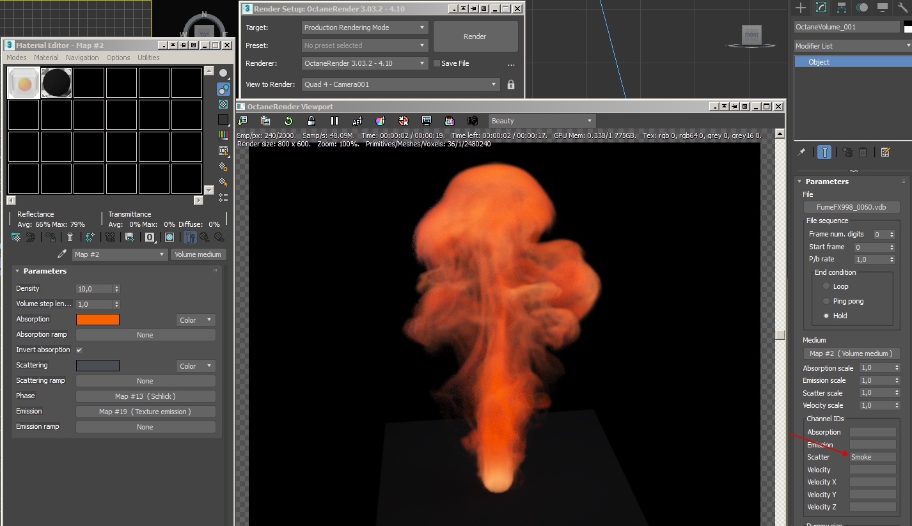Toggle Backlight icon in Material Editor
The height and width of the screenshot is (526, 912).
[223, 89]
